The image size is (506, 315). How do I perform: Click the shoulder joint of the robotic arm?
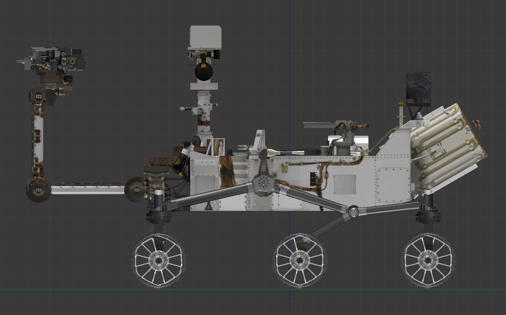137,189
